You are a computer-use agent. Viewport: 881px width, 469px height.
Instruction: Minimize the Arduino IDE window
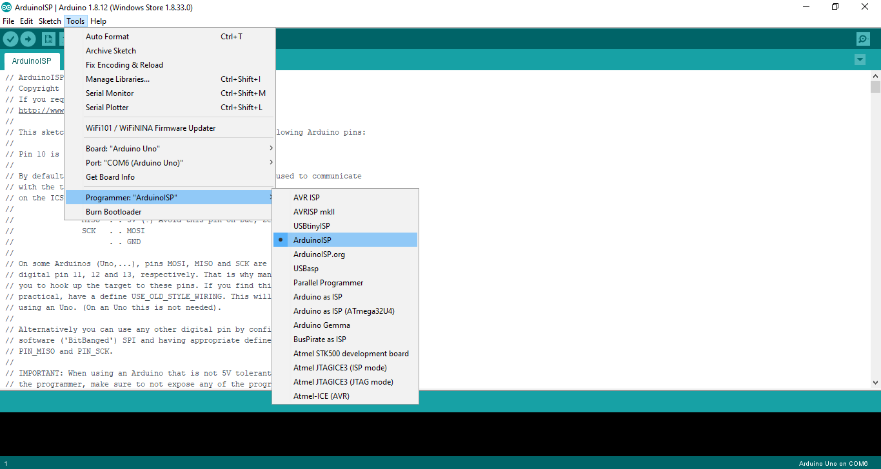tap(806, 7)
